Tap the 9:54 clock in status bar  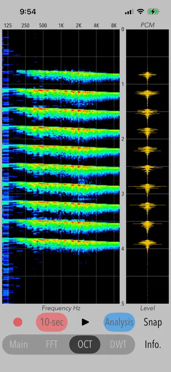coord(28,12)
